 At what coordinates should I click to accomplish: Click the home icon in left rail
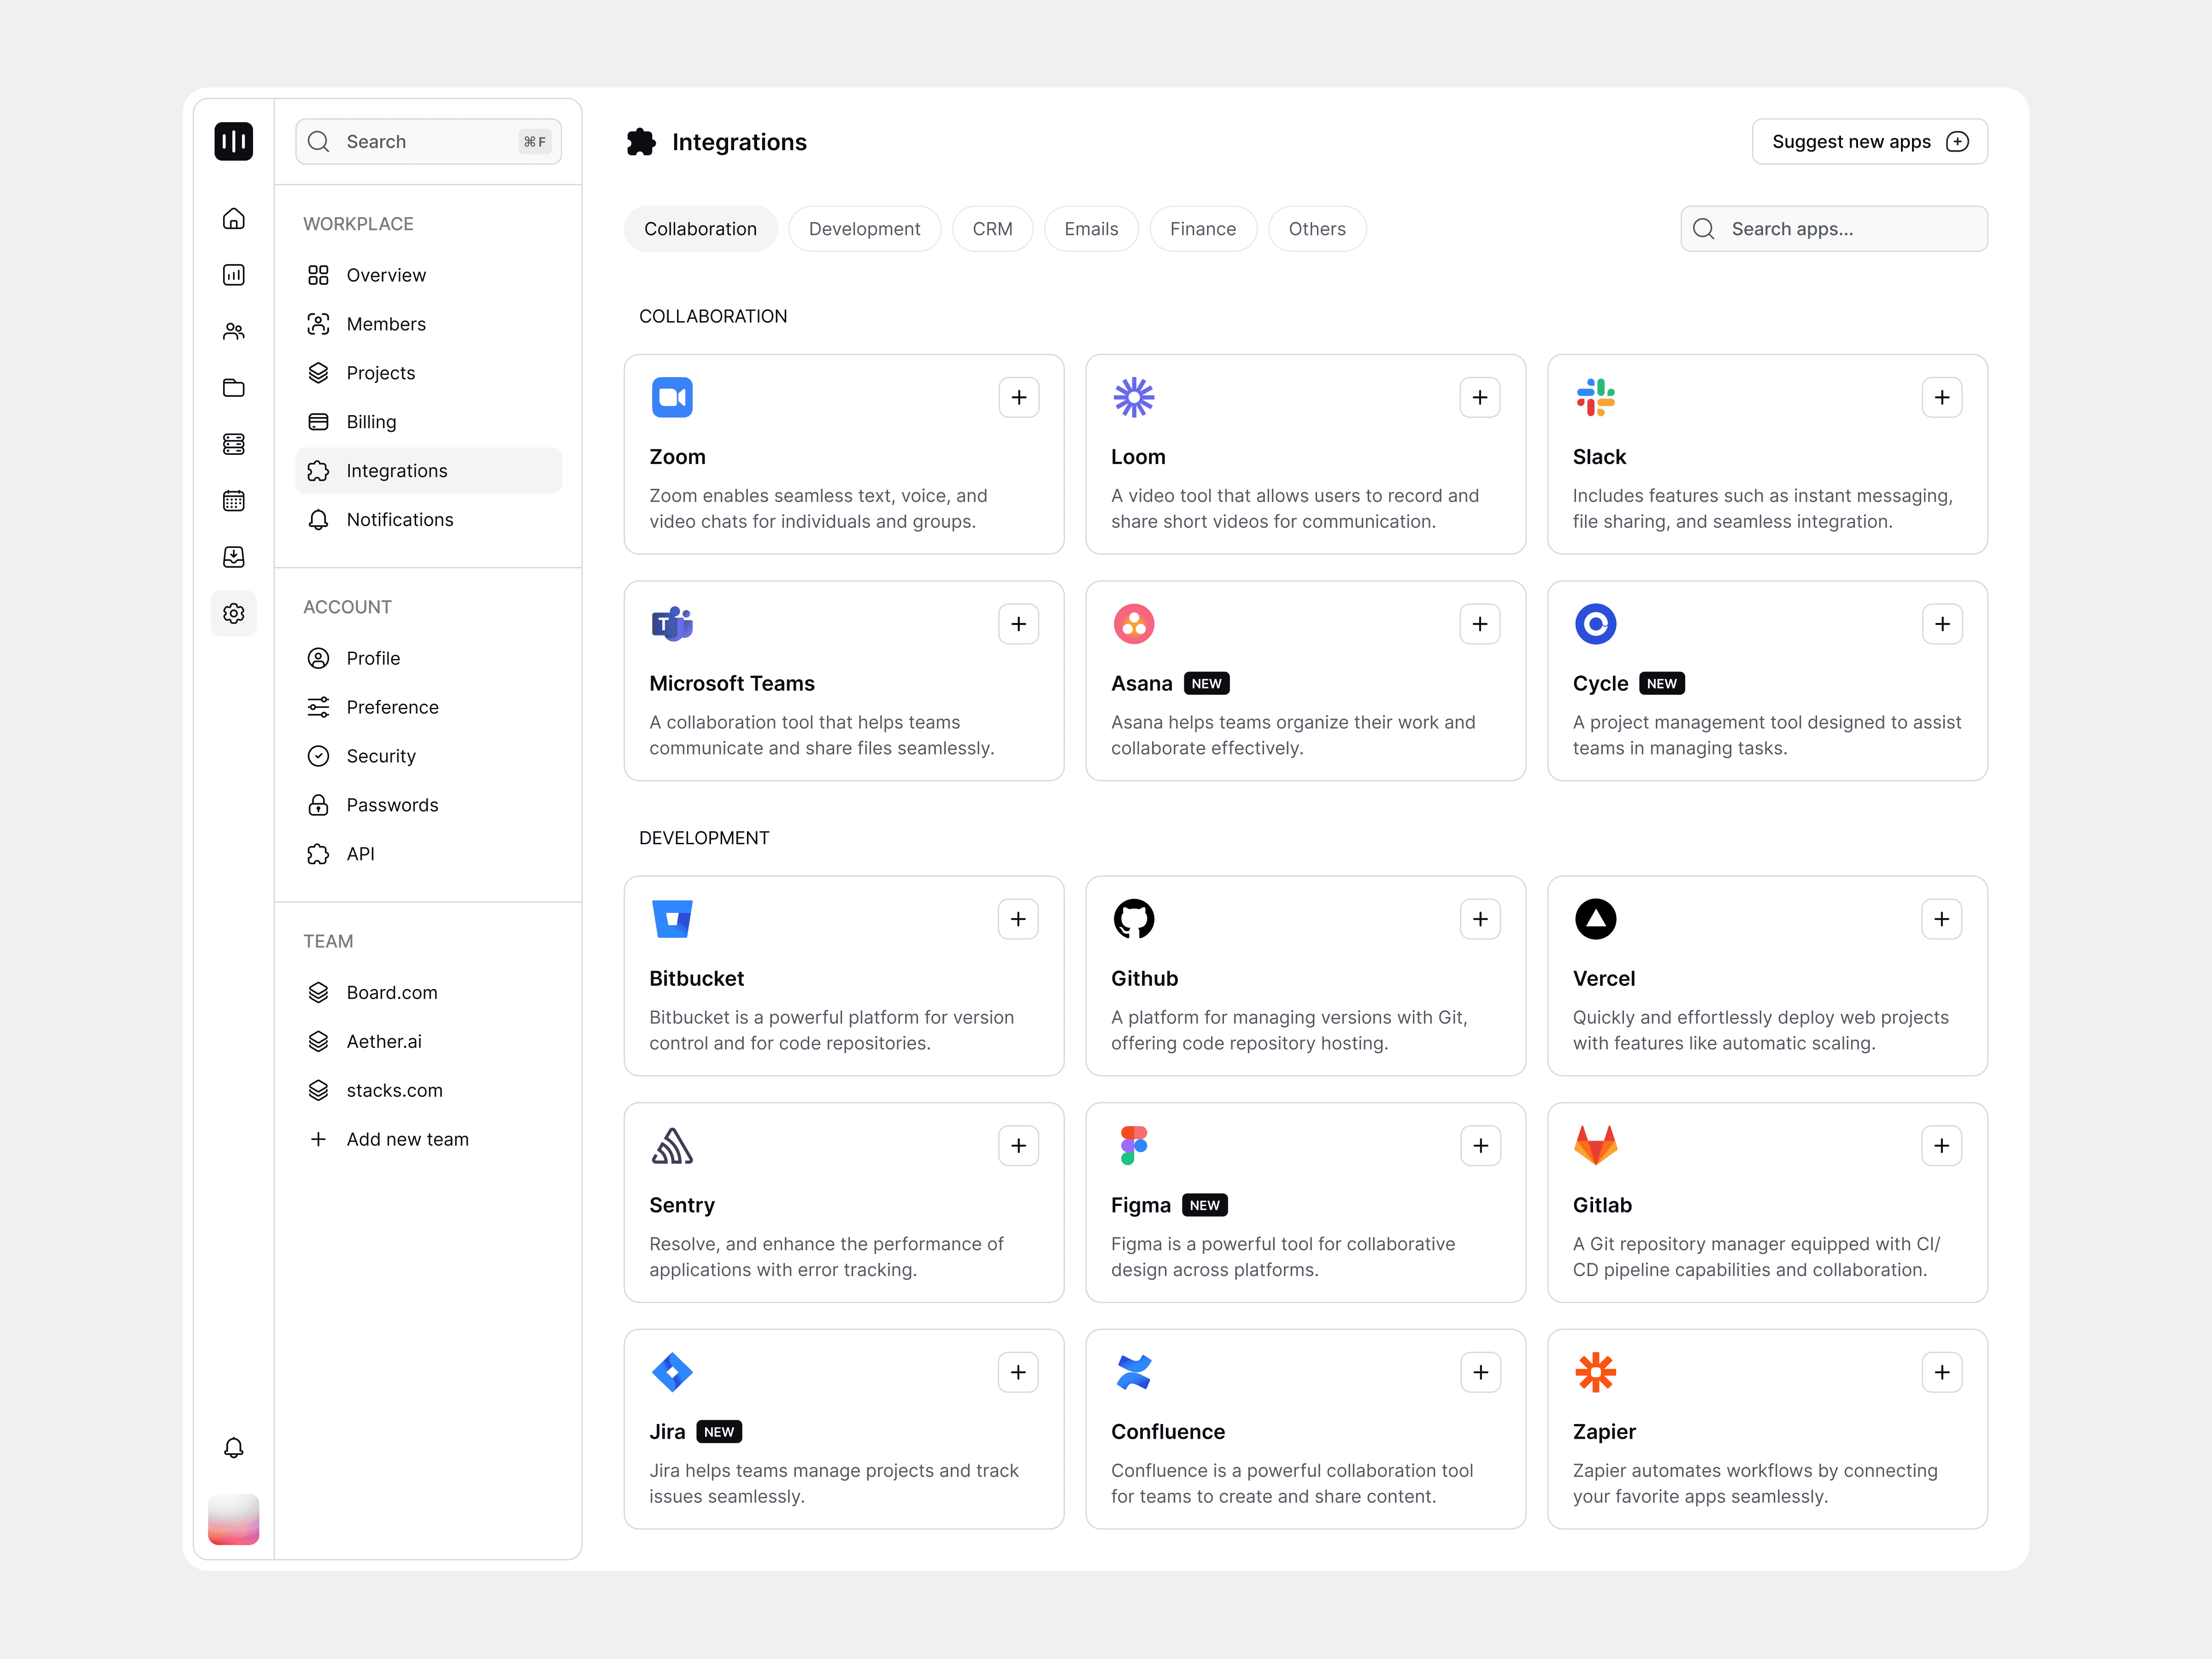tap(233, 218)
